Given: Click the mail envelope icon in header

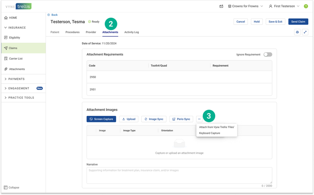Looking at the screenshot, I should [x=221, y=6].
